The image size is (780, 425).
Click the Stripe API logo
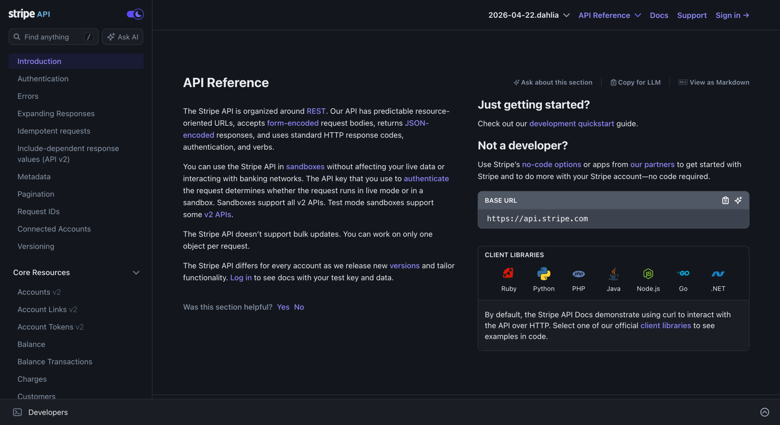click(x=29, y=14)
